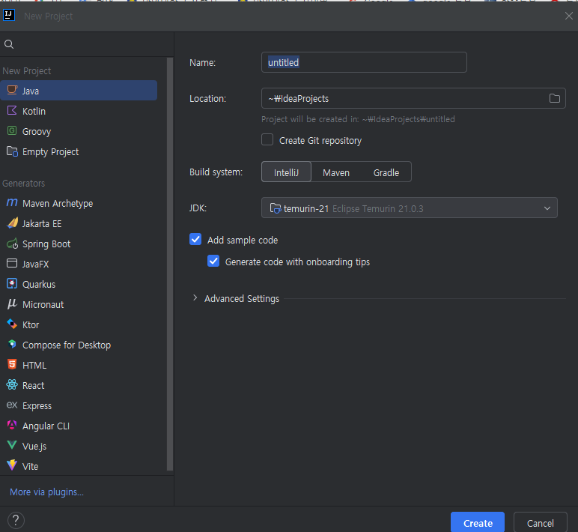
Task: Select the Empty Project folder icon
Action: (x=12, y=151)
